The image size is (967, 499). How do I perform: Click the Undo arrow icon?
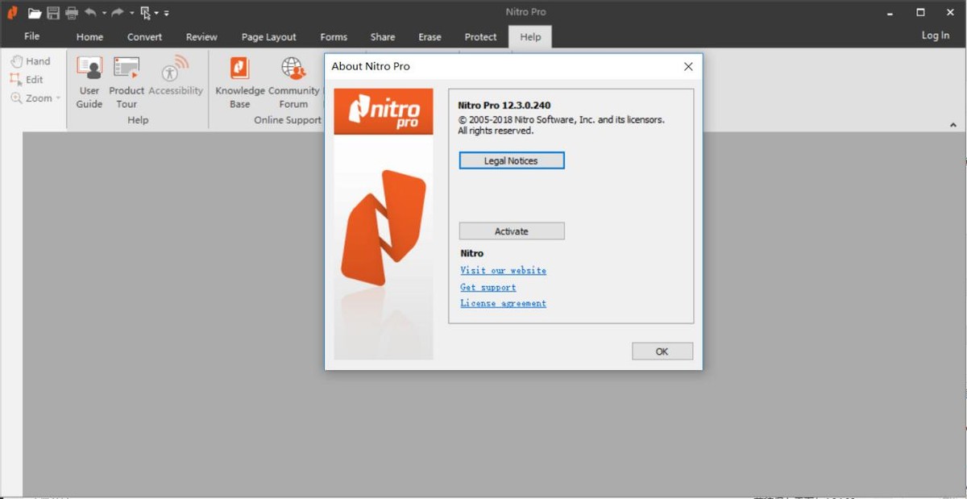point(90,13)
